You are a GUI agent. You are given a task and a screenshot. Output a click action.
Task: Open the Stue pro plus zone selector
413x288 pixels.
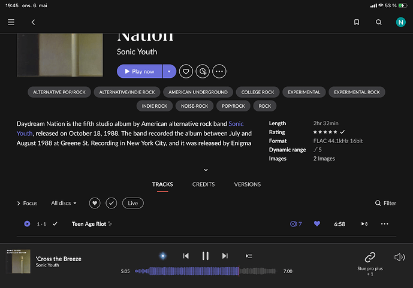370,263
